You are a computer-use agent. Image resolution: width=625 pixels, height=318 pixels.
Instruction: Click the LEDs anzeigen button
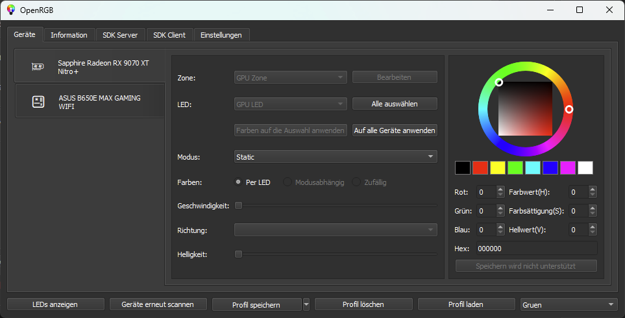click(x=55, y=304)
